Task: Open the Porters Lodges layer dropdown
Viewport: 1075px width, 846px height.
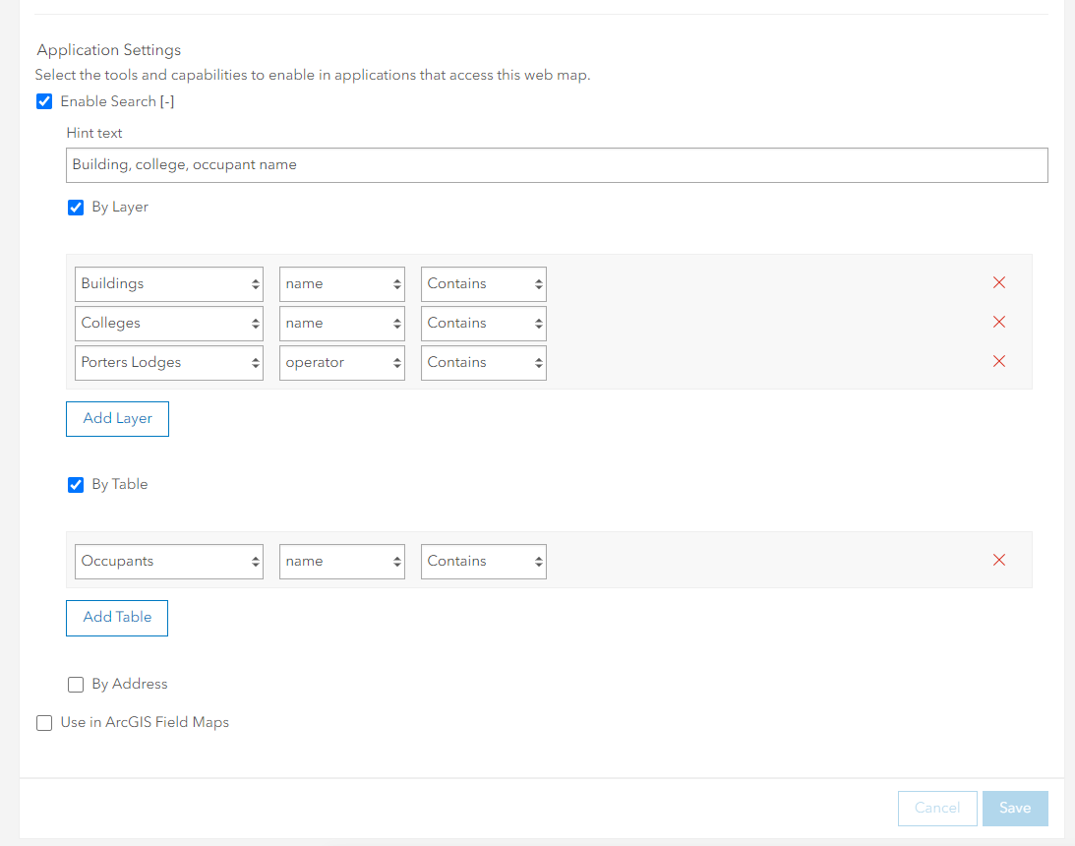Action: 169,363
